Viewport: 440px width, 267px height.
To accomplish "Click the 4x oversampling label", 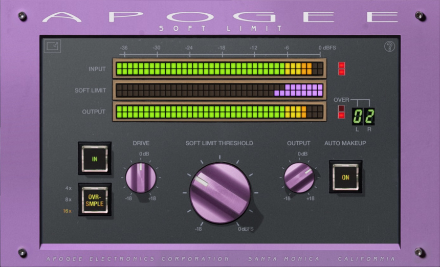I will pos(69,188).
